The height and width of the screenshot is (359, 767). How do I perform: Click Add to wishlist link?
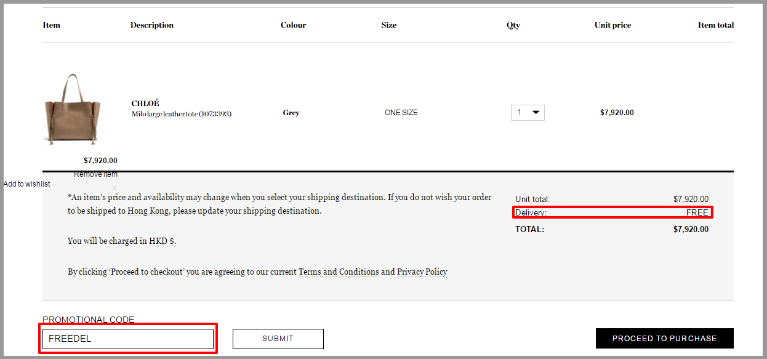coord(27,184)
